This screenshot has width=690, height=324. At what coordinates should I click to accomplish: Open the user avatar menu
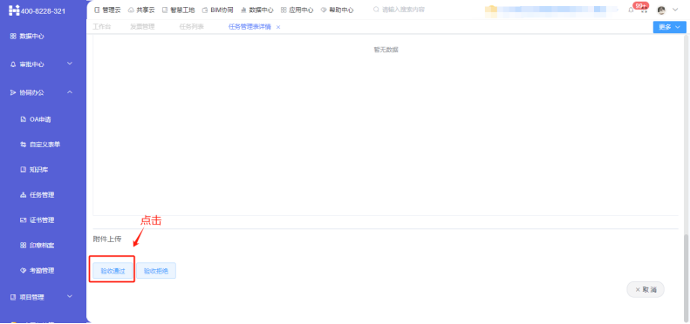point(661,10)
